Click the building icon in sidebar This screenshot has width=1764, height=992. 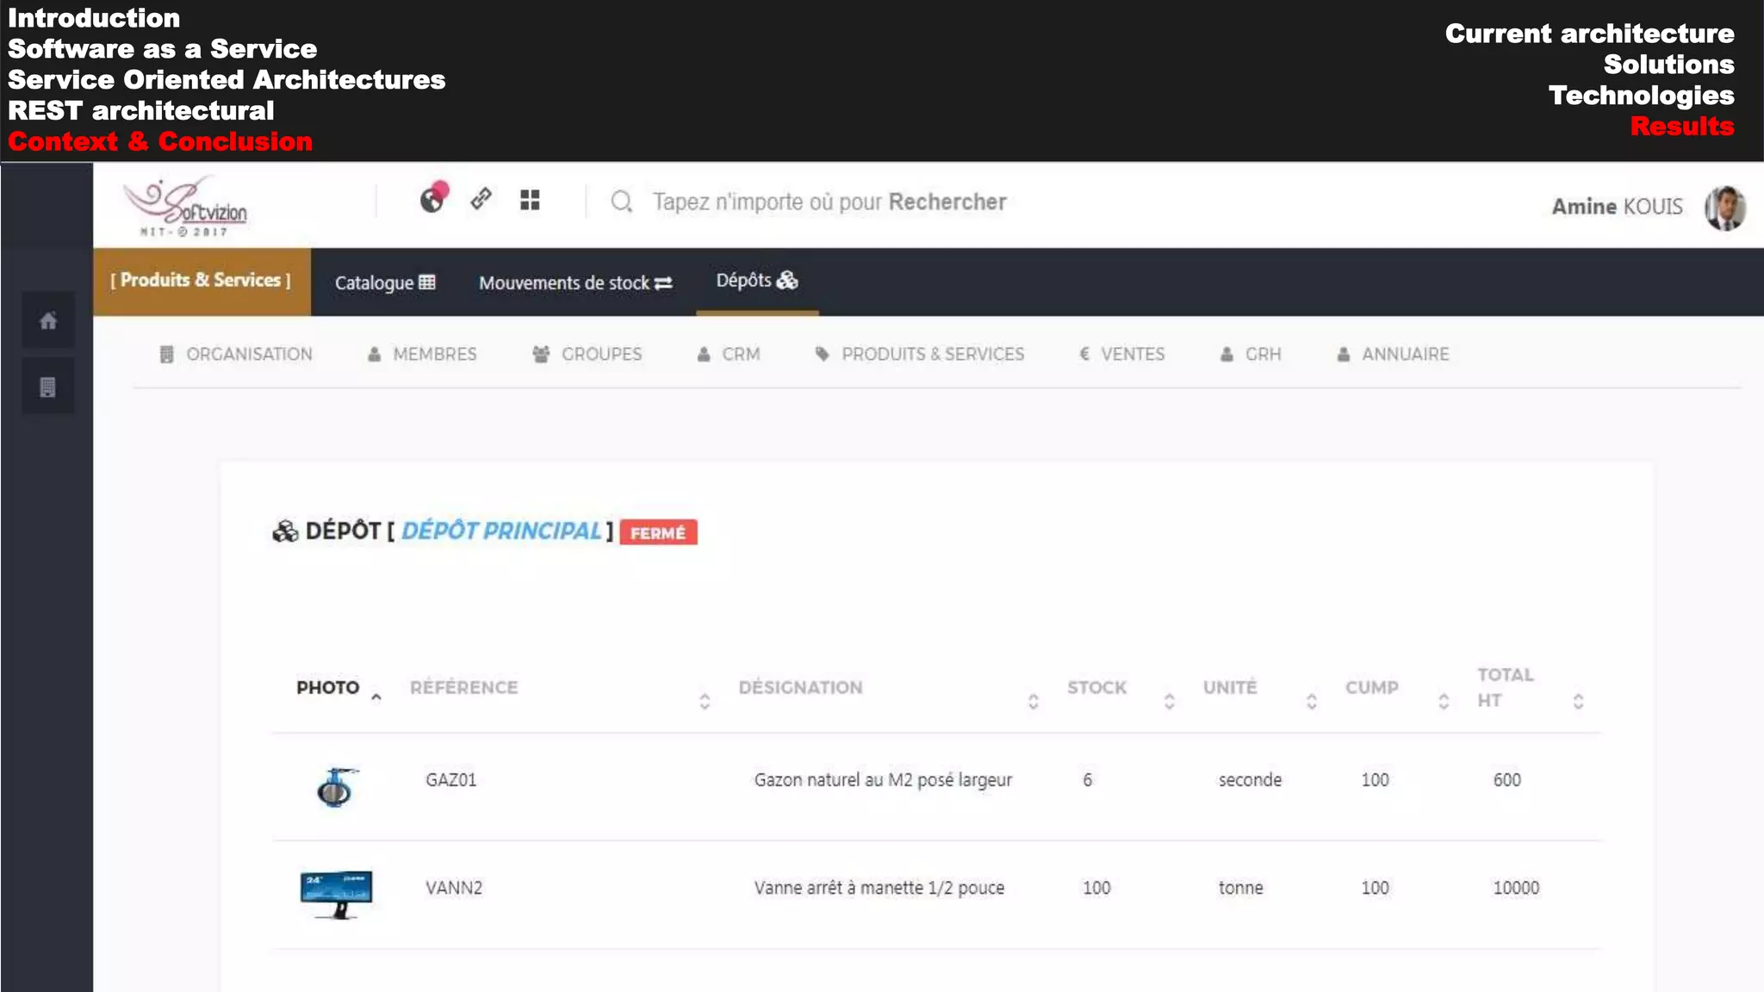48,387
